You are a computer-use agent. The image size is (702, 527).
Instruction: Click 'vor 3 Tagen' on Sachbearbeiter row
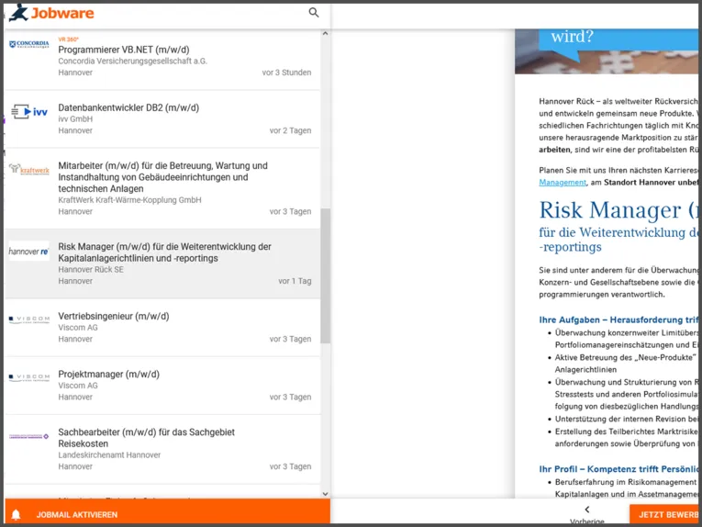(290, 466)
